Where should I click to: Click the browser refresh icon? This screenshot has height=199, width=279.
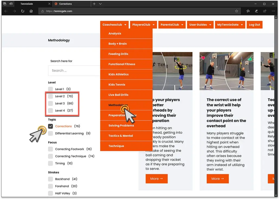pos(22,11)
